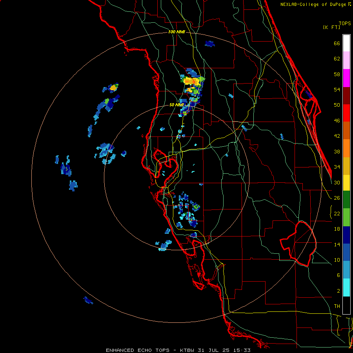Click the 14 value on the legend scale
Viewport: 353px width, 353px height.
337,244
